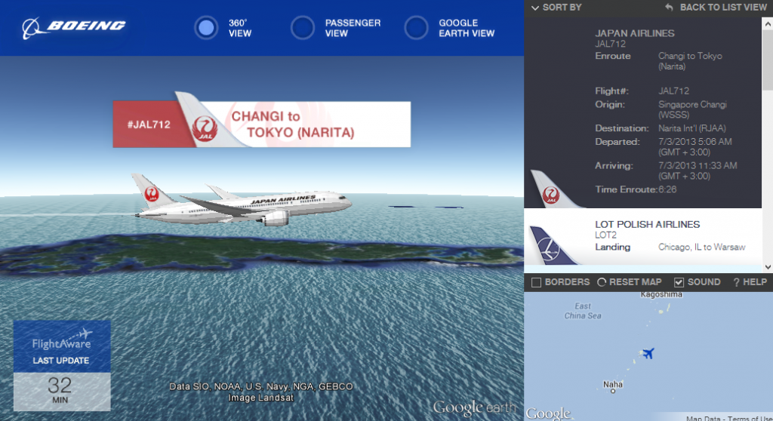The width and height of the screenshot is (773, 421).
Task: Click Narita Int'l (RJAA) destination value
Action: [x=692, y=128]
